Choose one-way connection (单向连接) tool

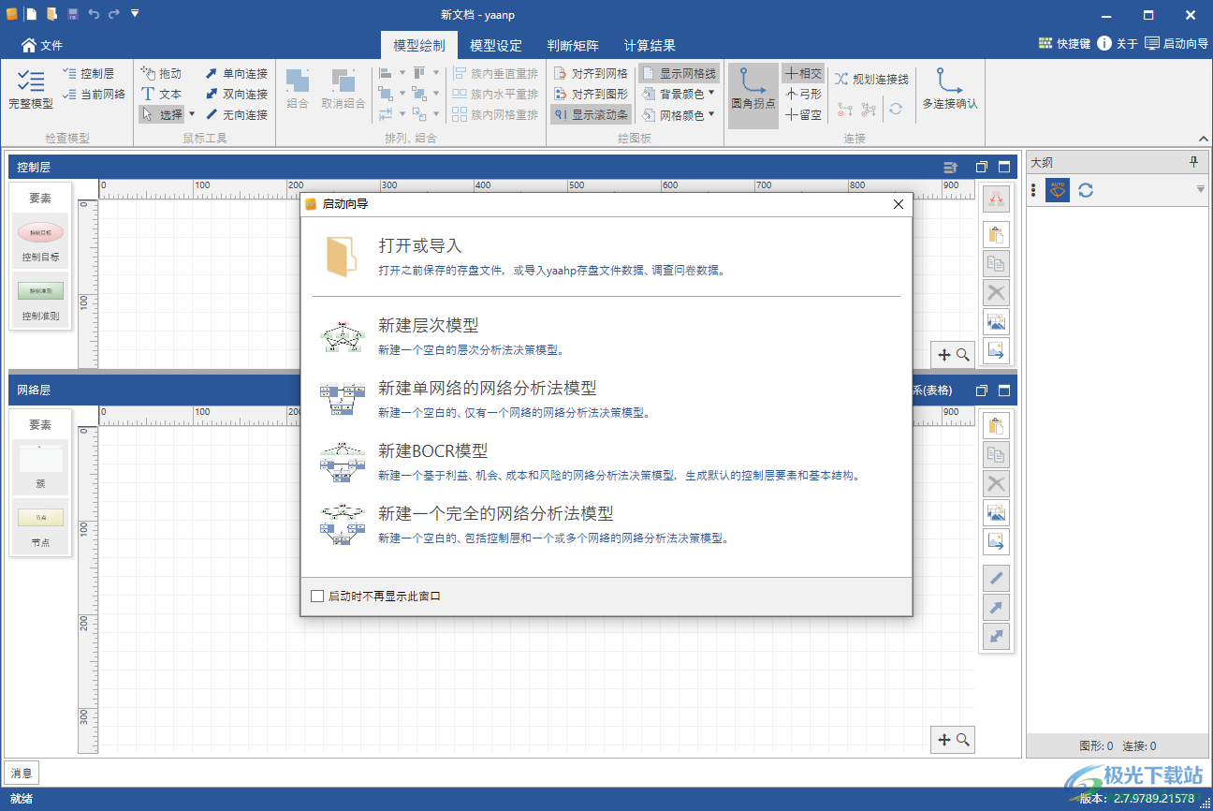237,73
